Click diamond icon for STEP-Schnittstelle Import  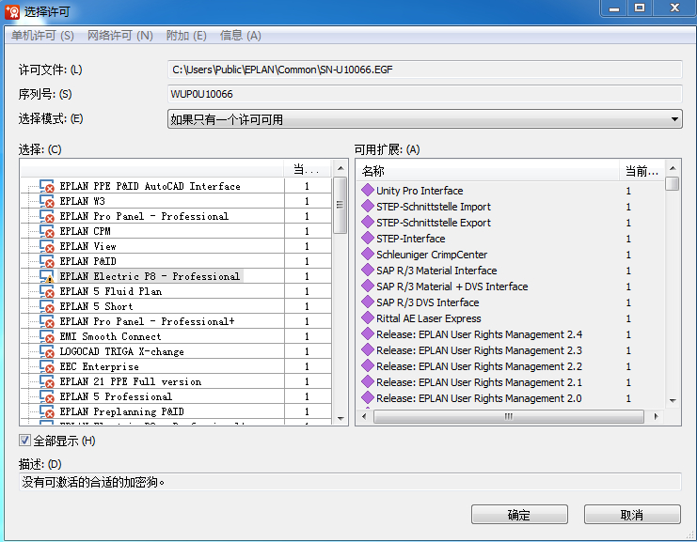click(368, 206)
